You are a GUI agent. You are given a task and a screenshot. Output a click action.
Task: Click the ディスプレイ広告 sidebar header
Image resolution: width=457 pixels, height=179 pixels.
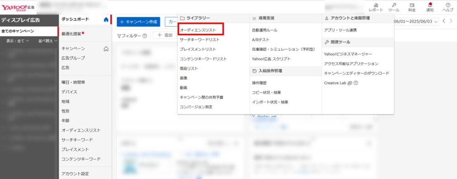pyautogui.click(x=21, y=21)
